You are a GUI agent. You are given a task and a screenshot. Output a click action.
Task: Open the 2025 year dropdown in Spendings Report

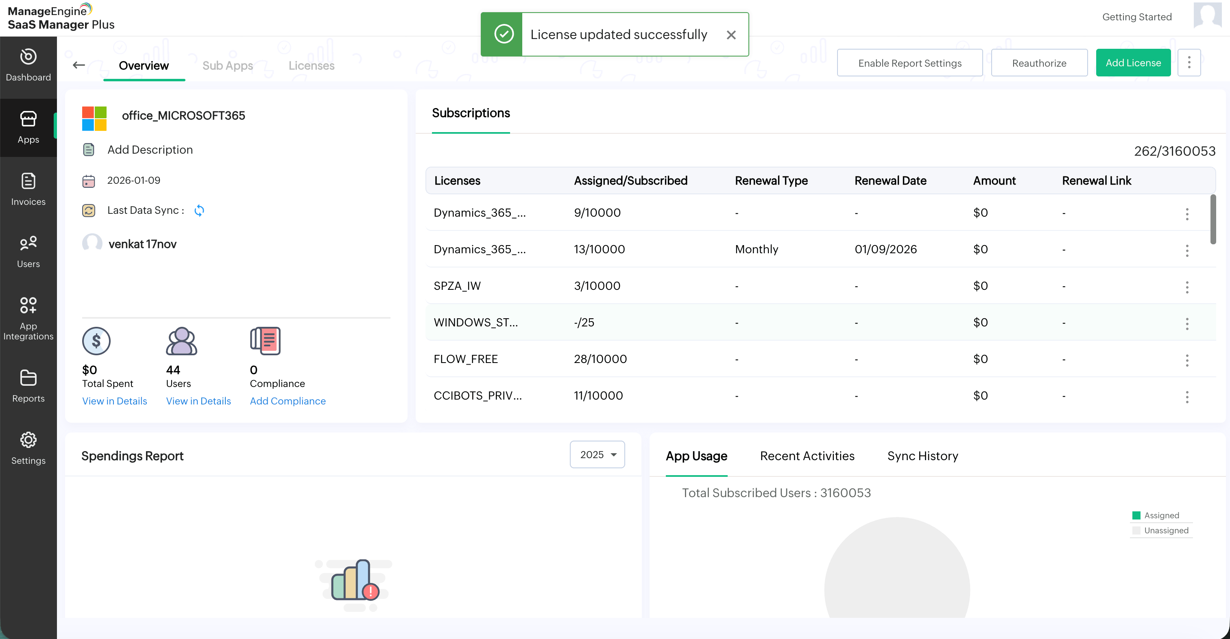coord(597,454)
